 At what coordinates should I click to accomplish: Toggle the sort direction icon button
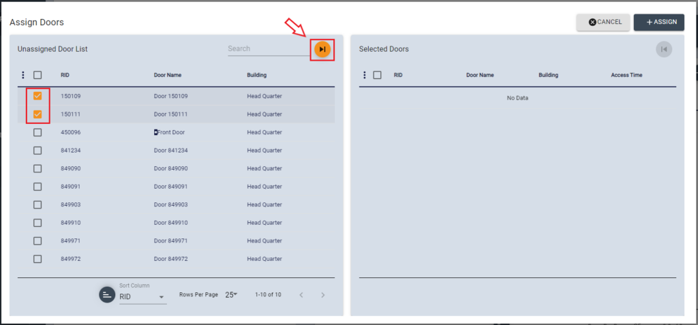click(x=107, y=294)
